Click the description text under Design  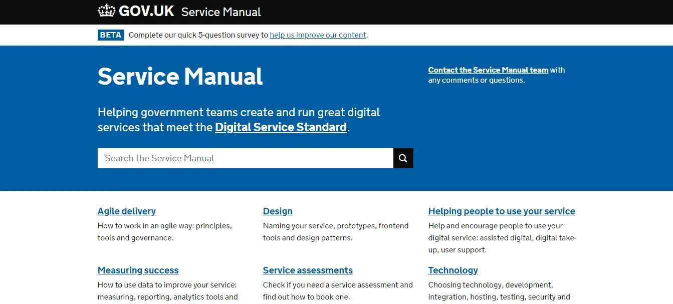point(335,232)
